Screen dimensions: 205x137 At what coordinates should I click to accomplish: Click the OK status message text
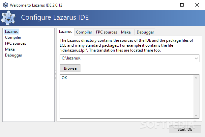[x=64, y=78]
